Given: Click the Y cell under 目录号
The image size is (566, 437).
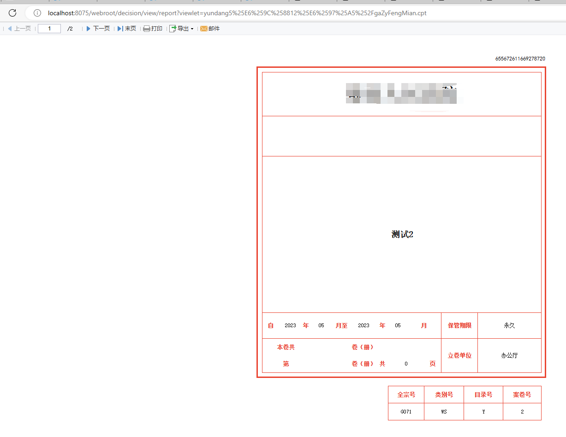Looking at the screenshot, I should (483, 412).
